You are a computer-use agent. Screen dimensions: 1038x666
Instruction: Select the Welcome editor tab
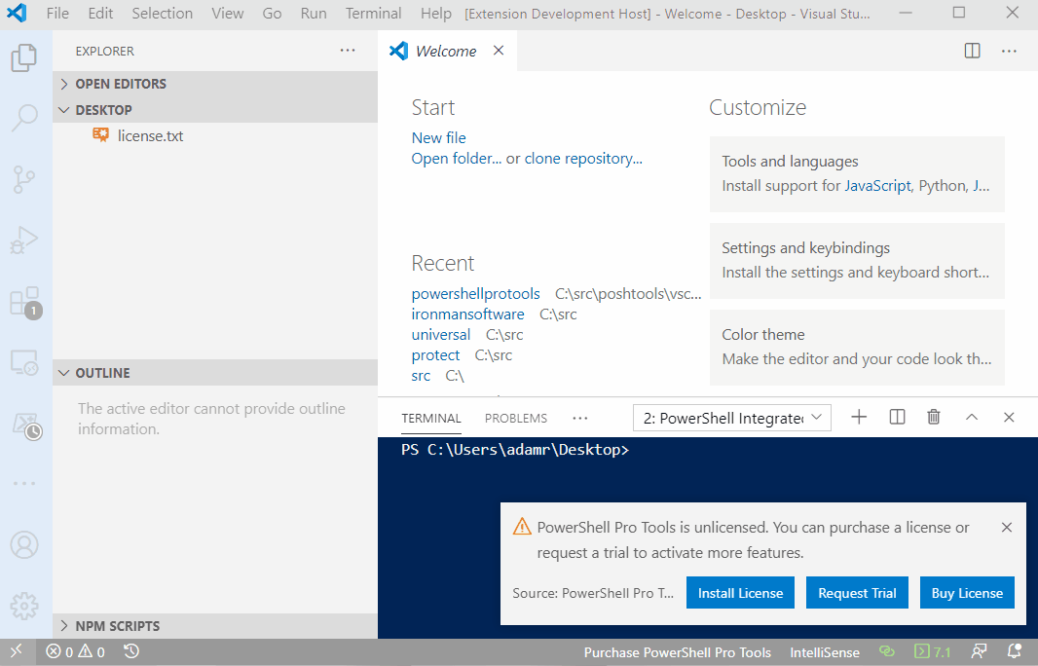click(448, 51)
